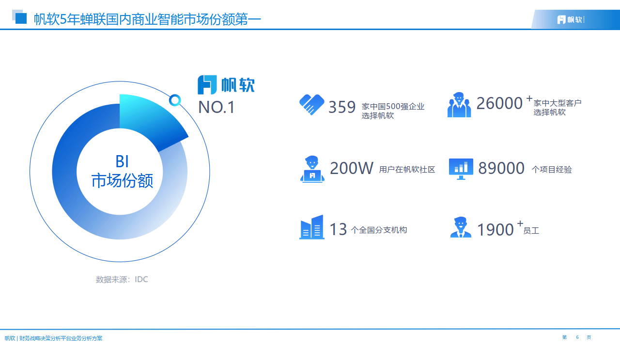
Task: Click the number 13
Action: 338,229
